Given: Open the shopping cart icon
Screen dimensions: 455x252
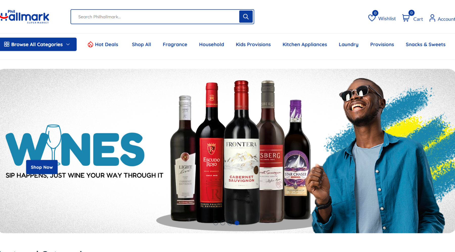Looking at the screenshot, I should pos(406,18).
